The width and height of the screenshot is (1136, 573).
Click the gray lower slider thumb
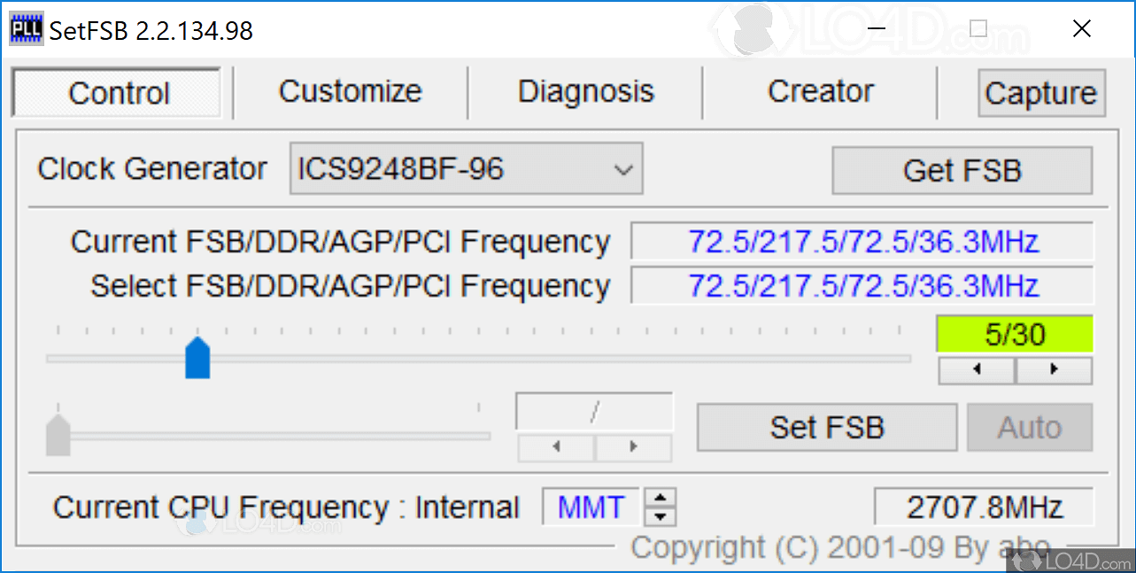coord(58,434)
